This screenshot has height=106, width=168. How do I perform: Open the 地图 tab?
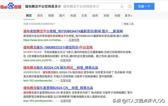point(117,16)
